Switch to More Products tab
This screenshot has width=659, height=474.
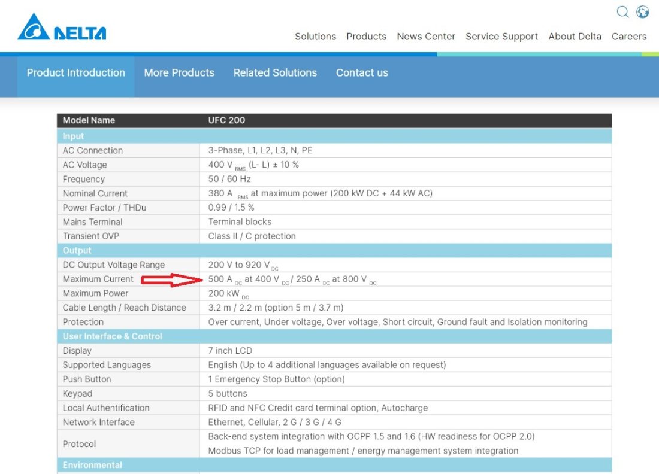click(179, 73)
